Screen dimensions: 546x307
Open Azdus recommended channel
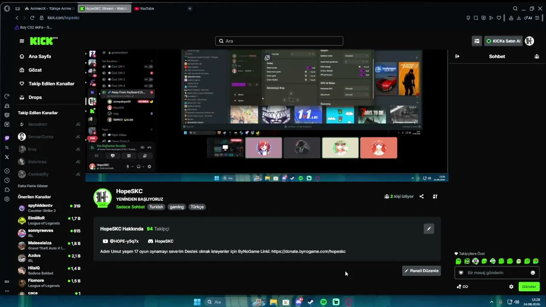[x=49, y=258]
